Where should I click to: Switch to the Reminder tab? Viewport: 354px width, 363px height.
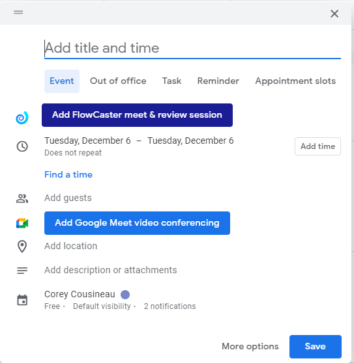(x=218, y=81)
